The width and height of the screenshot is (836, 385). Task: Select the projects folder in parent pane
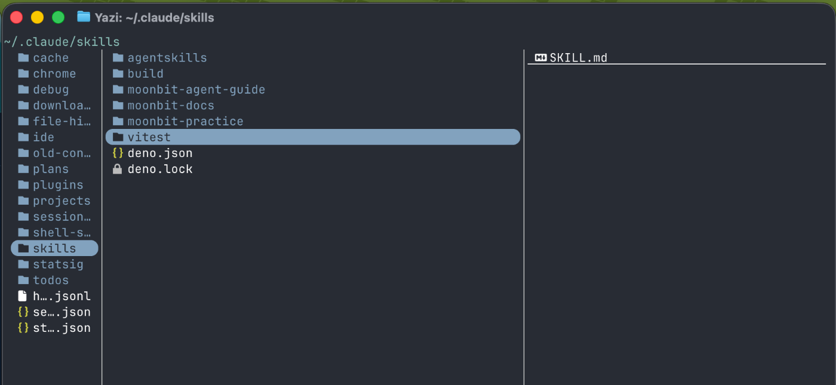pos(62,201)
